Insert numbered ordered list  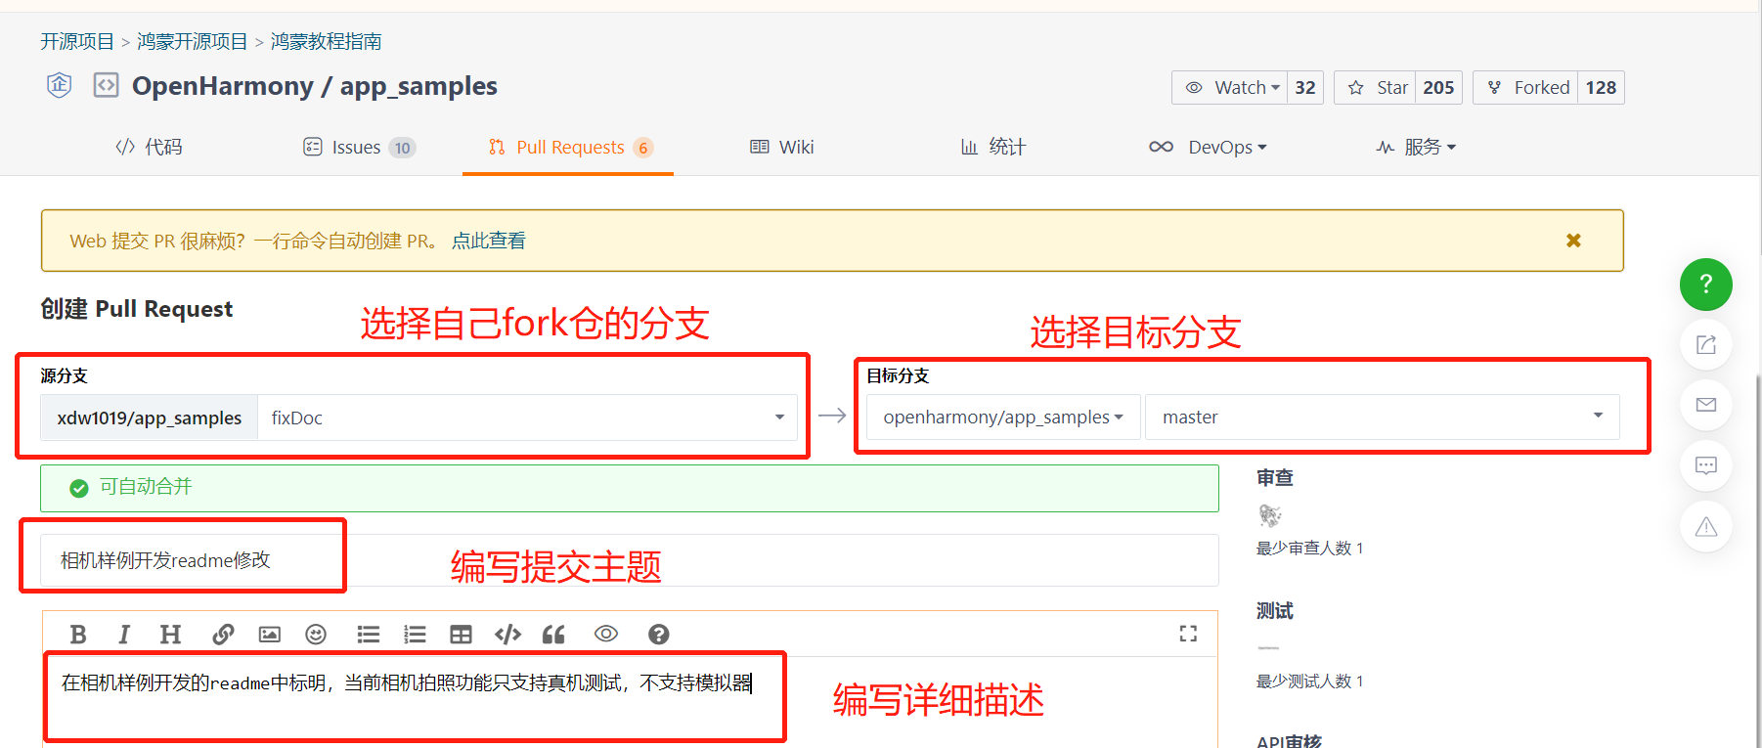(x=415, y=635)
